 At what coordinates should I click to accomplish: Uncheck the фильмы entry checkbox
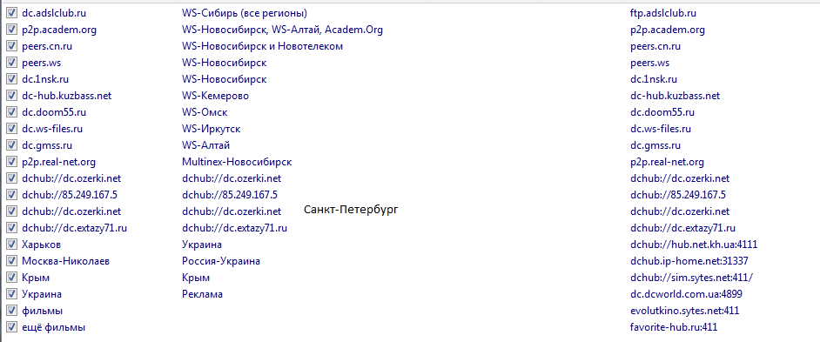click(11, 311)
